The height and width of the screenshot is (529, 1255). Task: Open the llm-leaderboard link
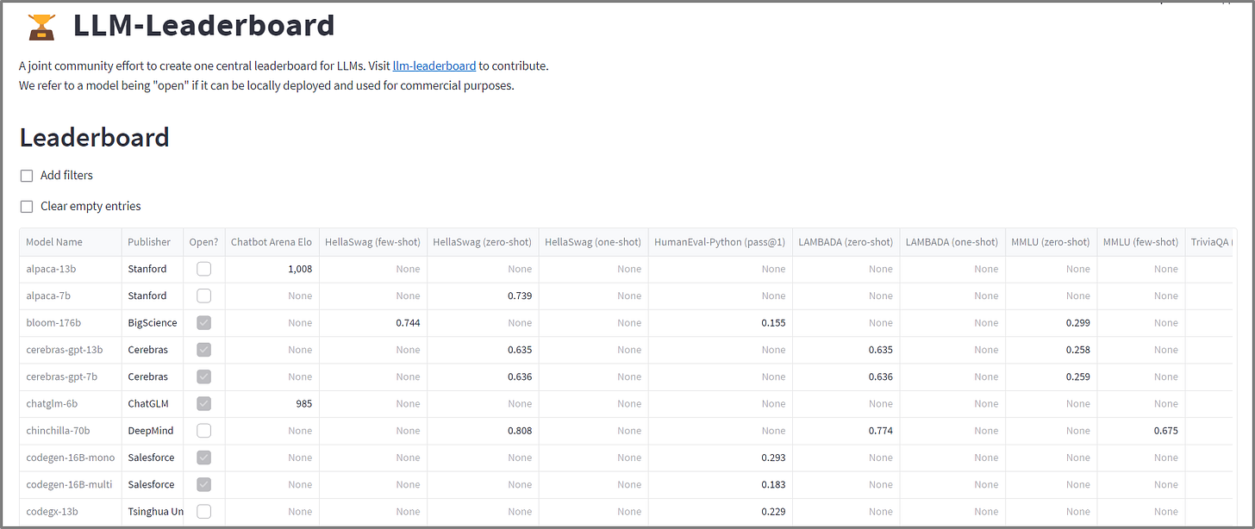point(434,65)
